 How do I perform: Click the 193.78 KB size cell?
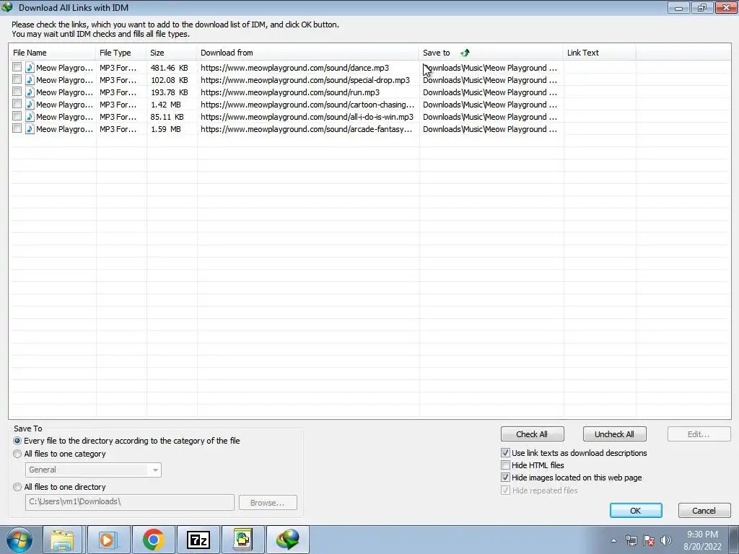point(169,92)
